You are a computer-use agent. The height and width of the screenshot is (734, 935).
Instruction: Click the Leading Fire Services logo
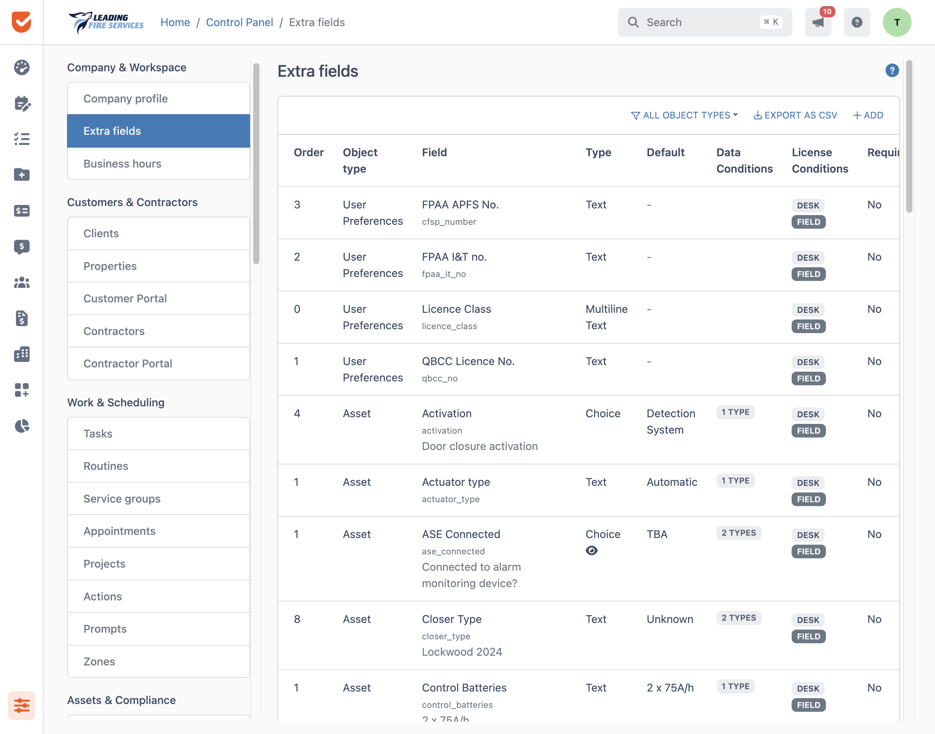(106, 22)
